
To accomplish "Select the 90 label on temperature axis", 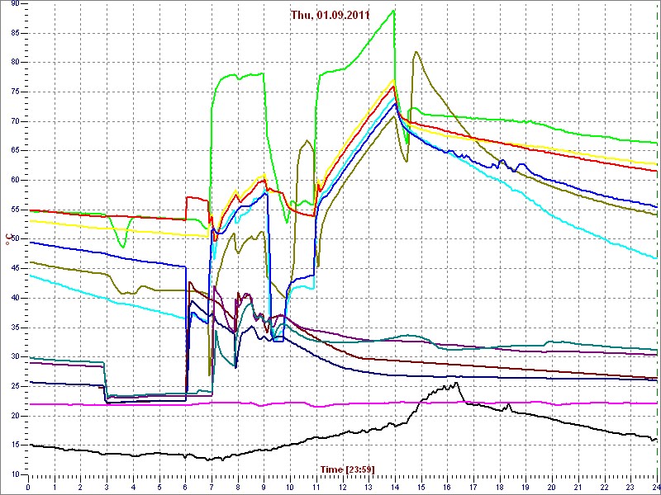I will [14, 3].
